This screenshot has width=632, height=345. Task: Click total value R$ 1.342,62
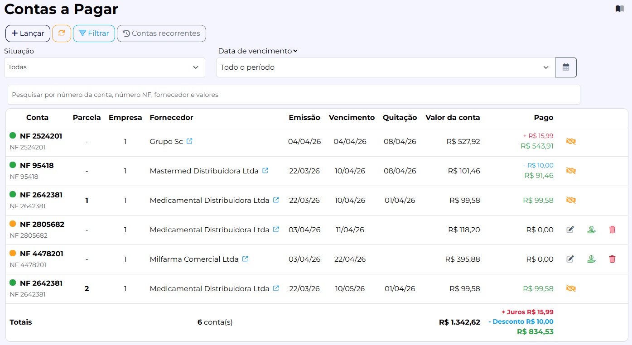459,322
